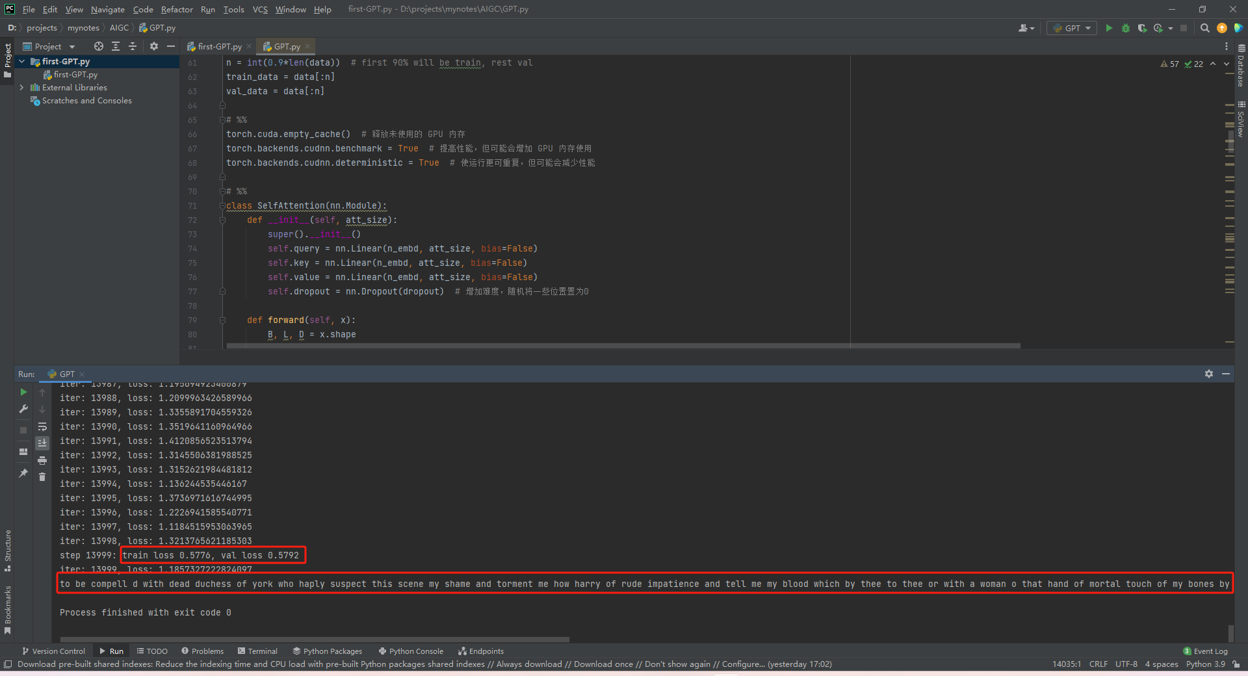
Task: Jump to previous highlighted error arrow
Action: click(1213, 64)
